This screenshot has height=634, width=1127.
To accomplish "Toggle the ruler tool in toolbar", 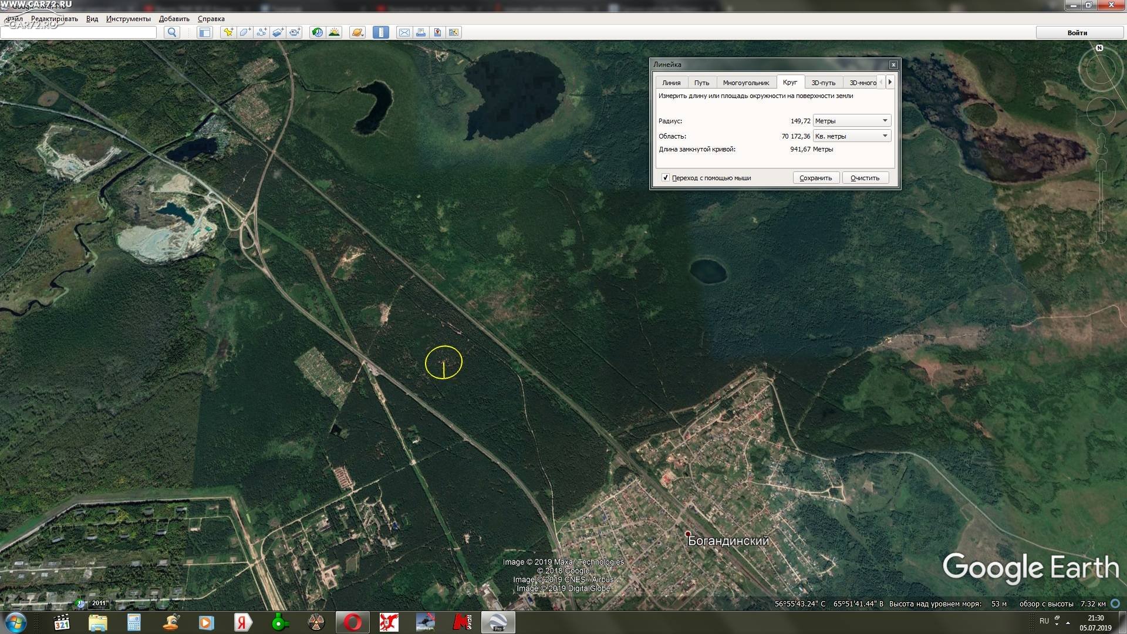I will coord(380,32).
